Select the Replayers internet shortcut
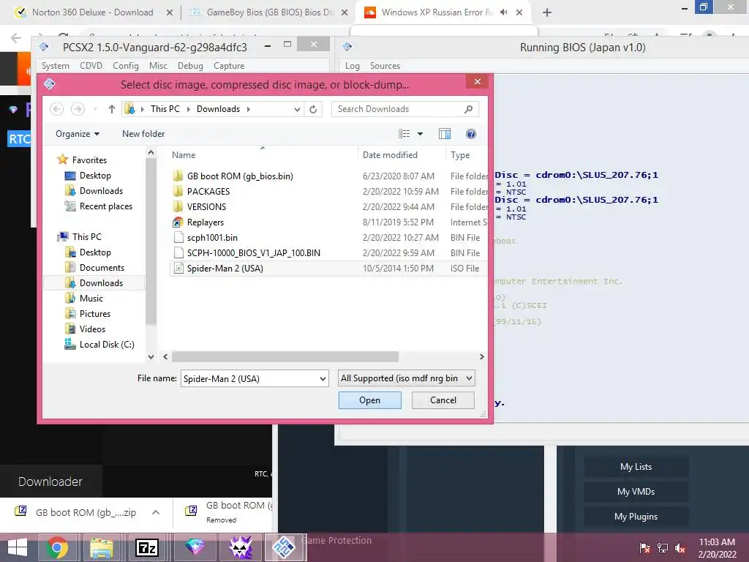 (206, 222)
